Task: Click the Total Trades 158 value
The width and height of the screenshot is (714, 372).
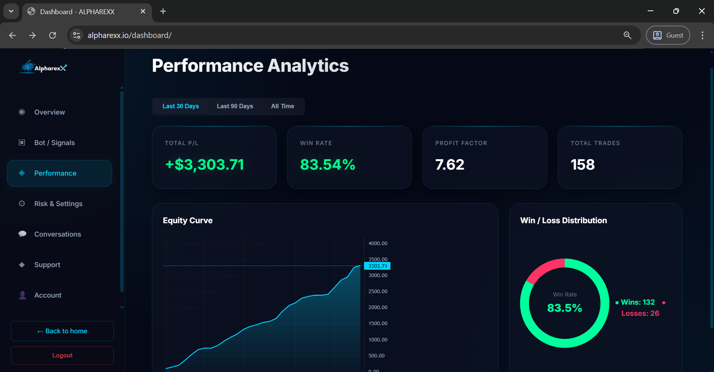Action: [x=583, y=164]
